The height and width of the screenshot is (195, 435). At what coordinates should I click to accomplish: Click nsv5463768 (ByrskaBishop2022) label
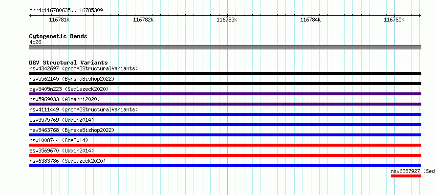point(72,130)
